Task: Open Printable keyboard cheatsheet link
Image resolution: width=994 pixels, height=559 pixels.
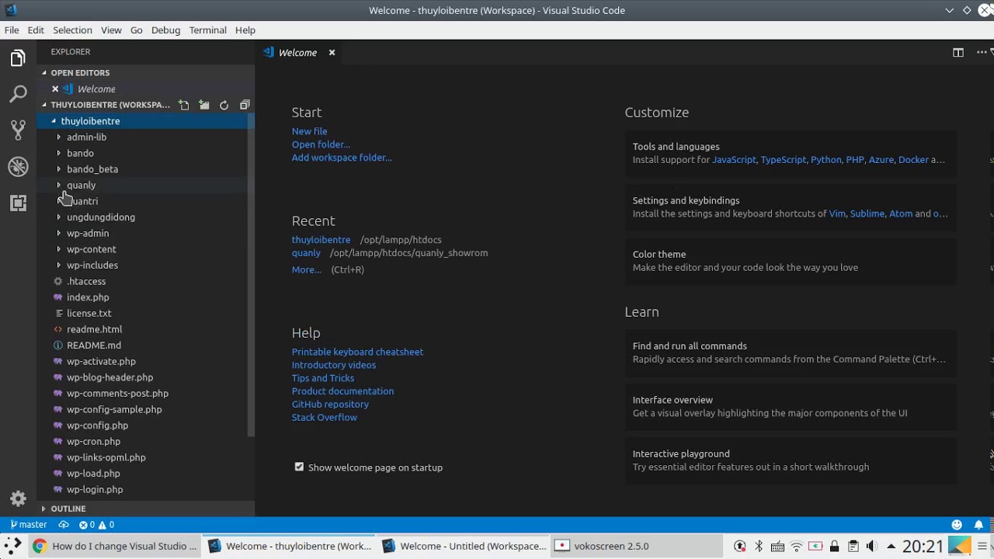Action: pyautogui.click(x=357, y=352)
